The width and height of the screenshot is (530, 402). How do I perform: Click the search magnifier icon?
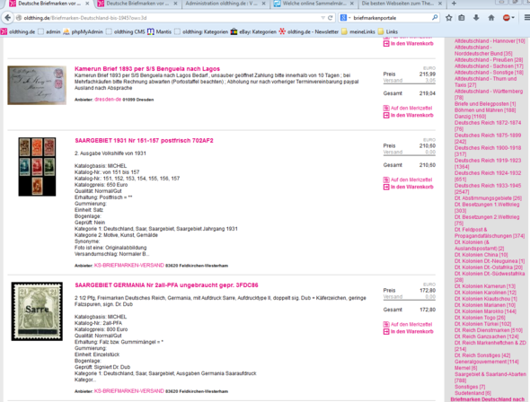[435, 18]
